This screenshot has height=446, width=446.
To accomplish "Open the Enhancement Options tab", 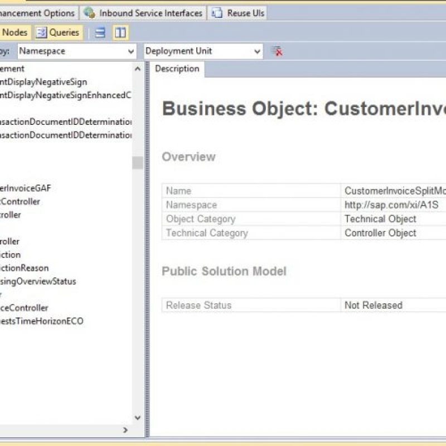I will (x=37, y=13).
